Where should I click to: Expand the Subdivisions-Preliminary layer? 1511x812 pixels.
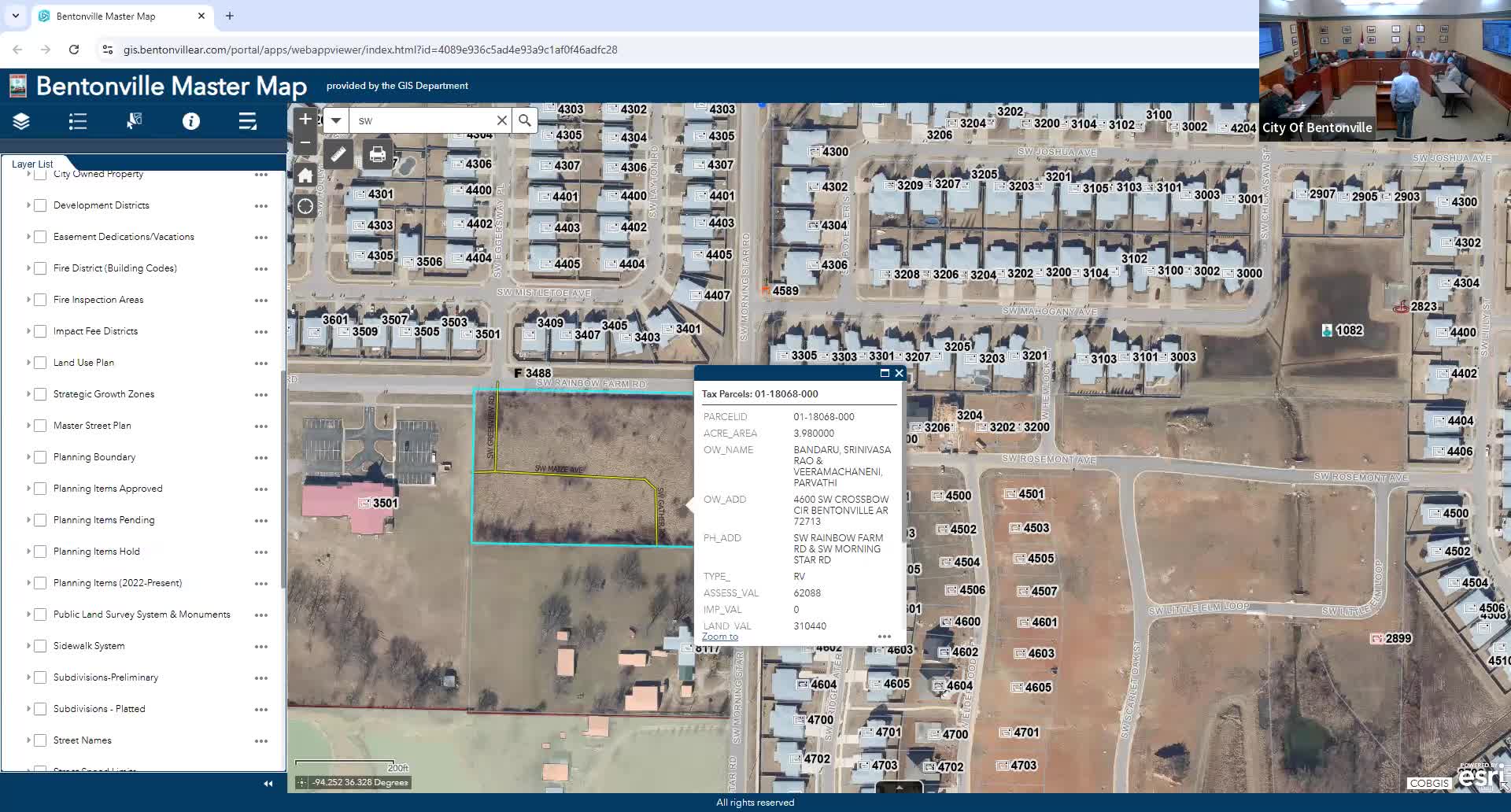coord(28,677)
